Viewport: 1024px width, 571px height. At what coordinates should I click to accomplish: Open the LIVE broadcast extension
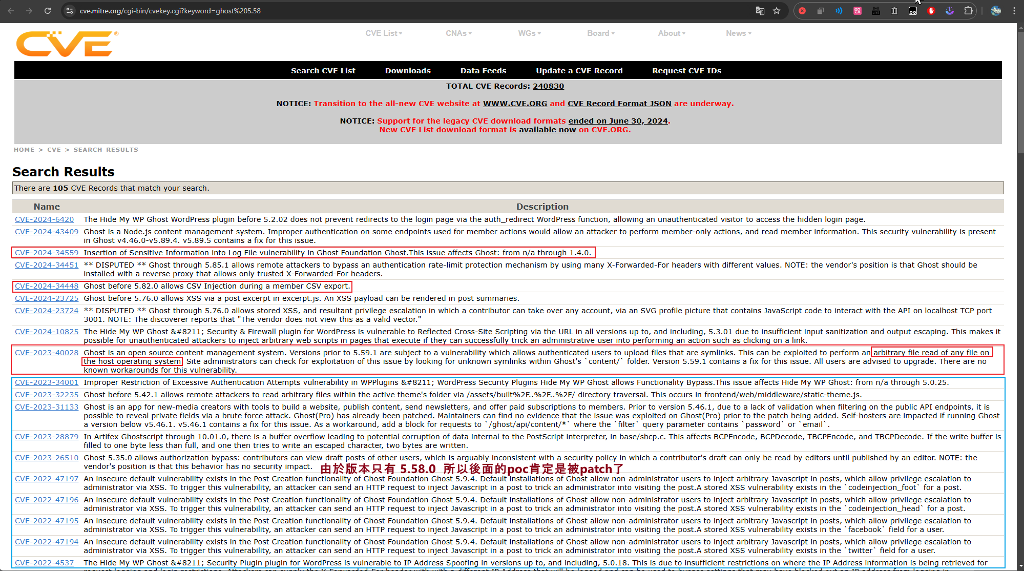click(876, 11)
